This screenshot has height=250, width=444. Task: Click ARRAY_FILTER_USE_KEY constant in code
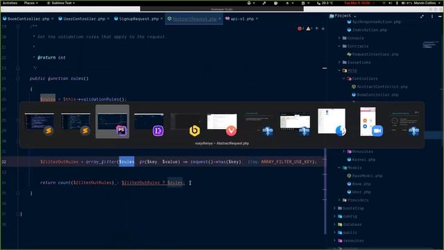pyautogui.click(x=287, y=162)
